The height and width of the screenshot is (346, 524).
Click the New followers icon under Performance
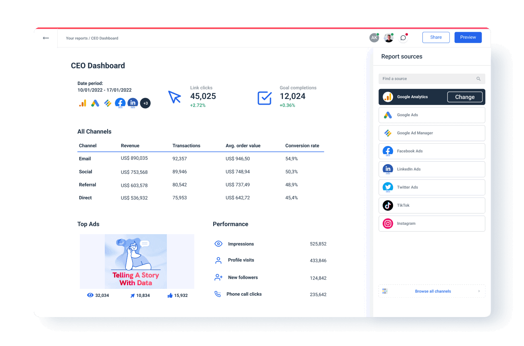pyautogui.click(x=218, y=277)
